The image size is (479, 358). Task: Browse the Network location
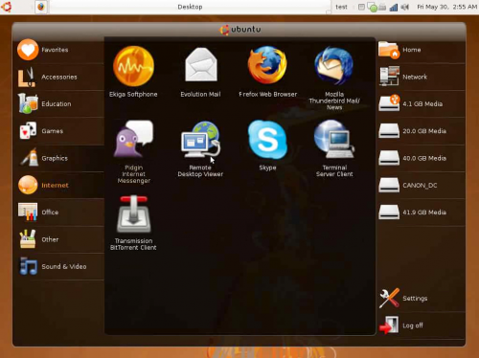(421, 77)
